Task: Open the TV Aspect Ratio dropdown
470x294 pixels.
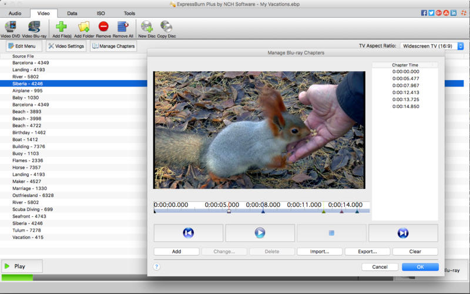Action: tap(432, 46)
